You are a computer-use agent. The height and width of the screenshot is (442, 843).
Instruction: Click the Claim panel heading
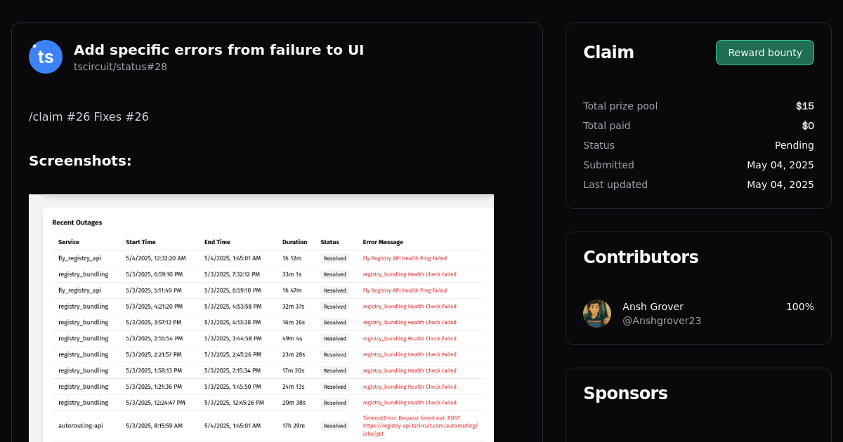[608, 52]
